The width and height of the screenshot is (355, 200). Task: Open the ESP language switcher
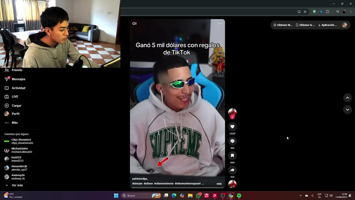(319, 196)
